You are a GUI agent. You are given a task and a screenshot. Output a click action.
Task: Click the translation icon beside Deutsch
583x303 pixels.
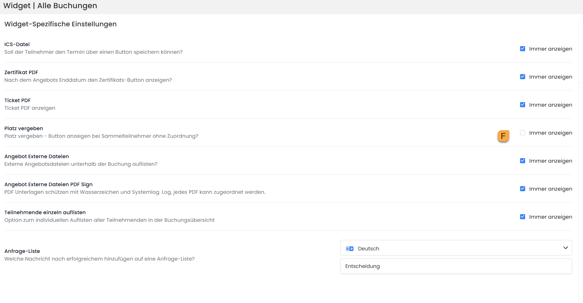[349, 249]
